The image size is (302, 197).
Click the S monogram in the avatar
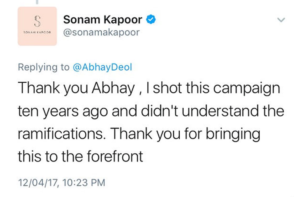coord(37,21)
